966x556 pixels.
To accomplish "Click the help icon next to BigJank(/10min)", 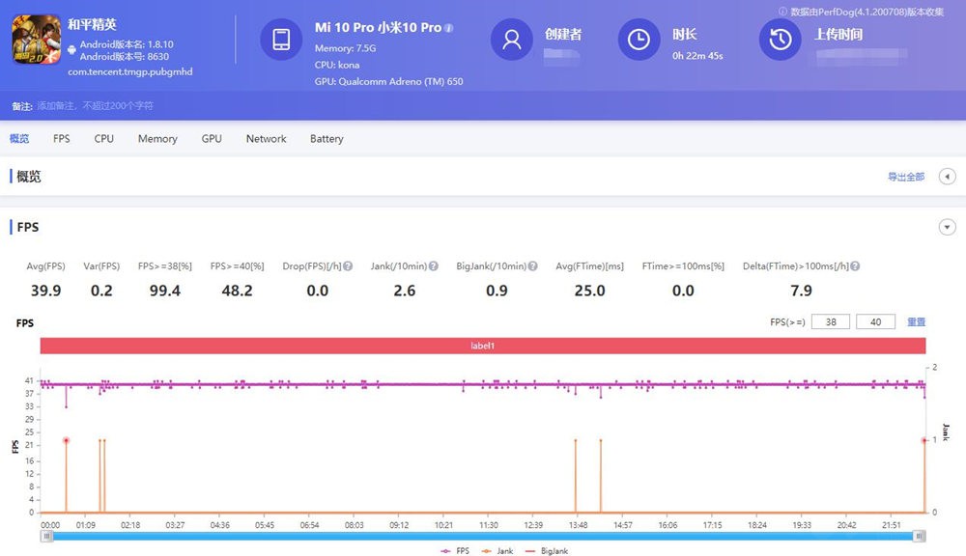I will 533,266.
